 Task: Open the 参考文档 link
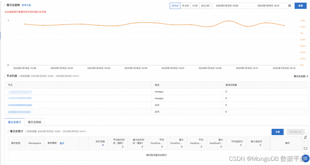(x=26, y=5)
